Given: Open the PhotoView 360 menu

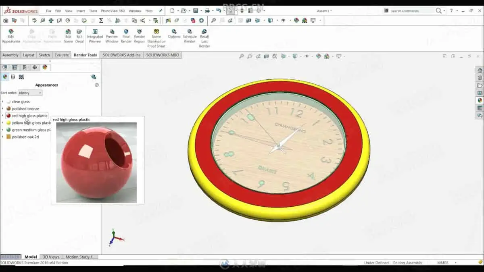Looking at the screenshot, I should (113, 11).
